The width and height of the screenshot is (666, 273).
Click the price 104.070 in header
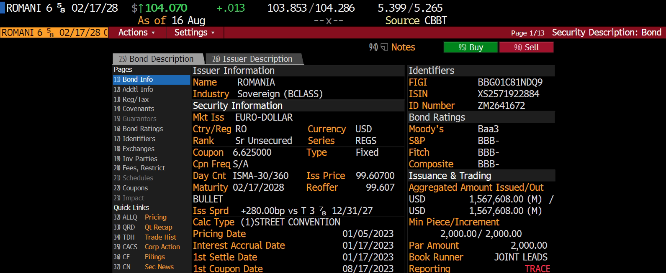pyautogui.click(x=166, y=8)
